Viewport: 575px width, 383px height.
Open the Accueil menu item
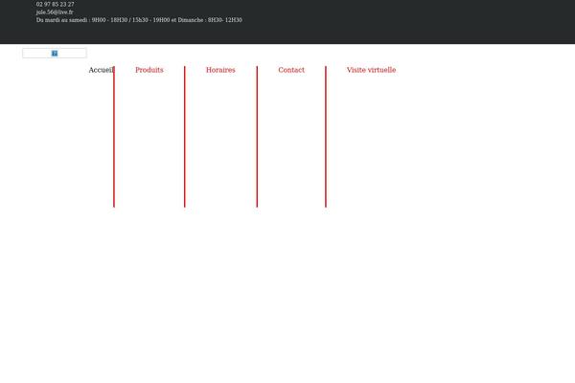tap(102, 70)
